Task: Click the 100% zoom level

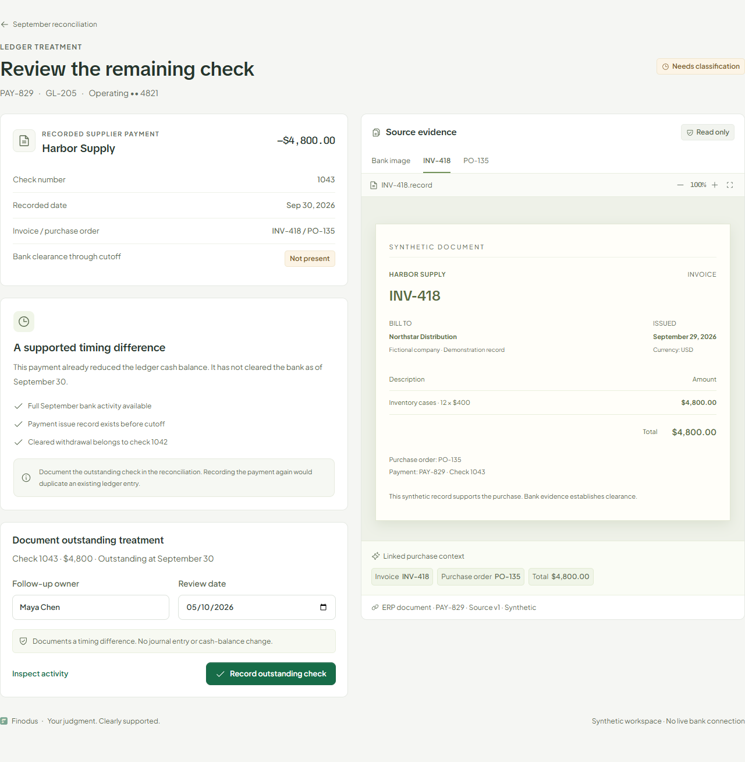Action: [x=698, y=185]
